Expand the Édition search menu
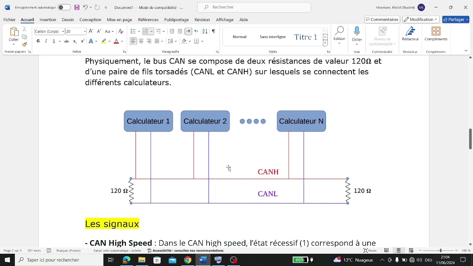The image size is (473, 266). click(339, 35)
